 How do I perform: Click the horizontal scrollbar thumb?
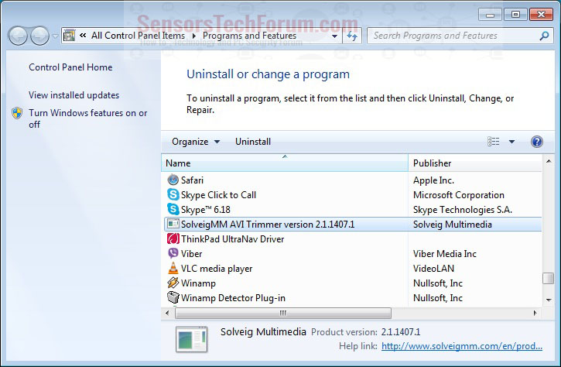click(283, 313)
